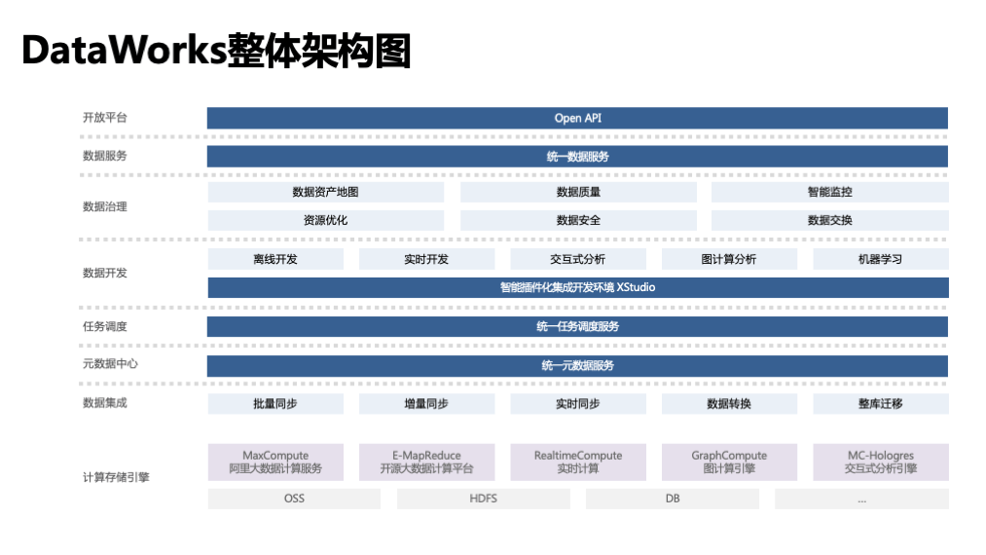Click the 数据安全 box
Screen dimensions: 986x555
click(x=578, y=221)
